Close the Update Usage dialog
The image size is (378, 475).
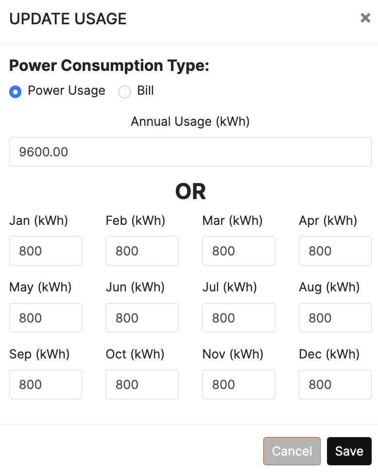coord(365,18)
